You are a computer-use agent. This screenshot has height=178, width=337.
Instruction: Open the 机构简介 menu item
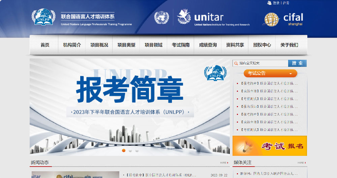(x=72, y=45)
